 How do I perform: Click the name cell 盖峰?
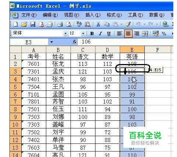point(58,124)
